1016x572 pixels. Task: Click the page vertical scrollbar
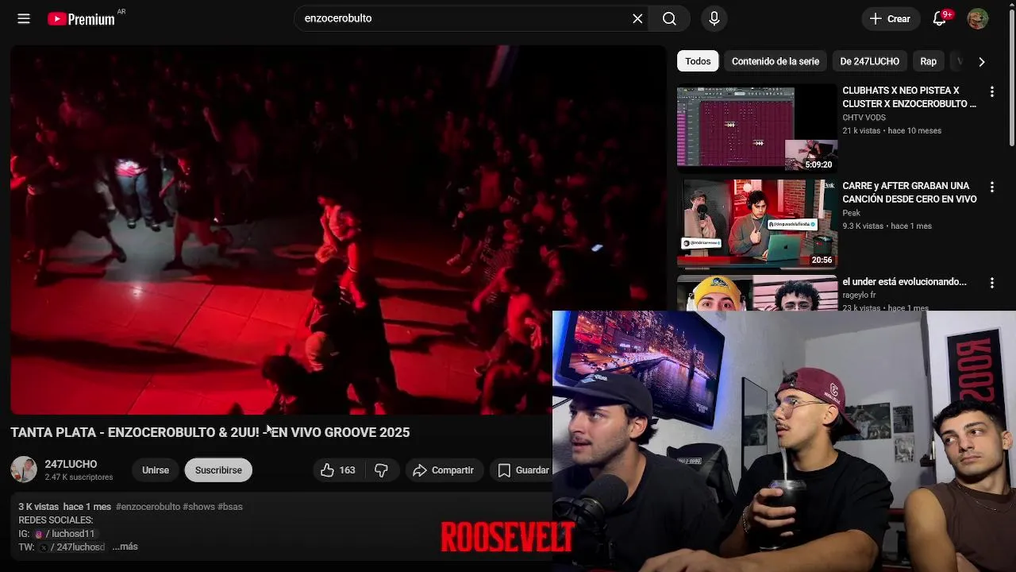coord(1011,79)
